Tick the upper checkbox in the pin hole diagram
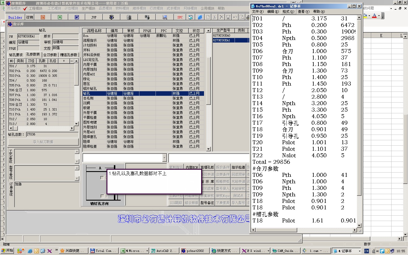Viewport: 408px width, 255px height. coord(102,178)
